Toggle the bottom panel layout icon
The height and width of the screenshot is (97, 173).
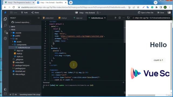pos(5,93)
